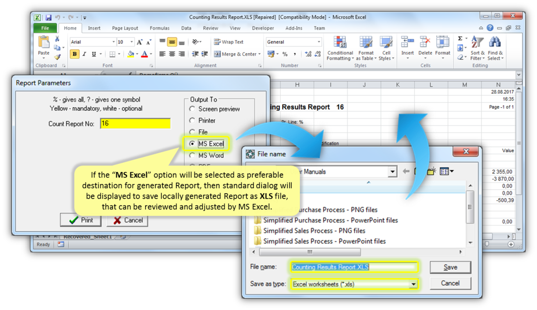Open the Arial font name dropdown
This screenshot has height=310, width=537.
[x=114, y=42]
